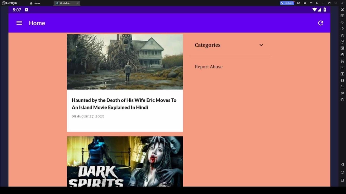Open the LDPlayer title bar menu icon
The width and height of the screenshot is (346, 194).
[x=311, y=3]
